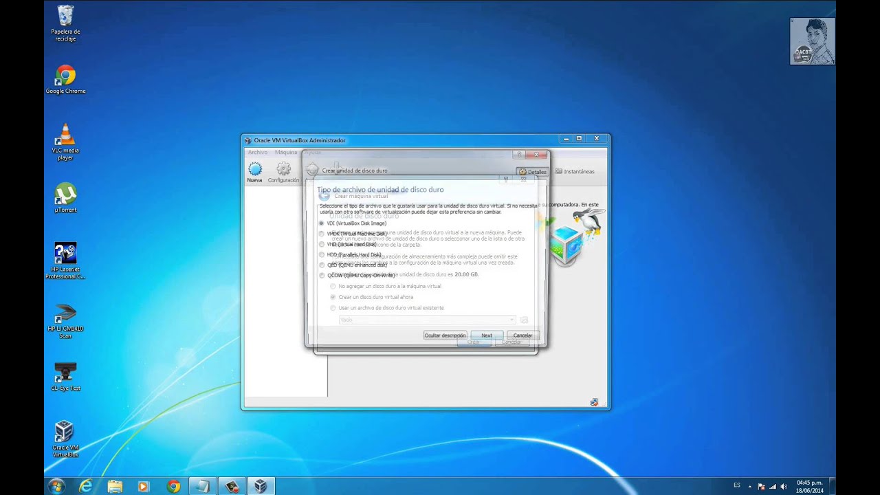Open the clock showing 04:45 p.m.
The height and width of the screenshot is (495, 880).
[x=809, y=486]
